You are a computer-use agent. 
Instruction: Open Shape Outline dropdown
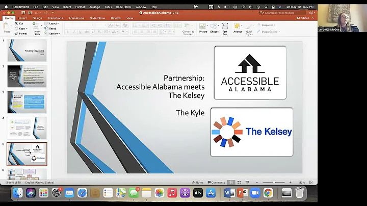[268, 32]
